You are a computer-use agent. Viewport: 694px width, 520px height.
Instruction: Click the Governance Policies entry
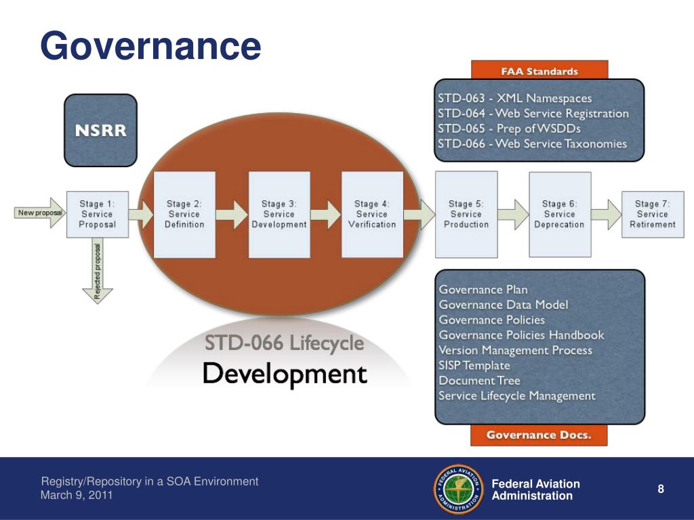click(492, 320)
